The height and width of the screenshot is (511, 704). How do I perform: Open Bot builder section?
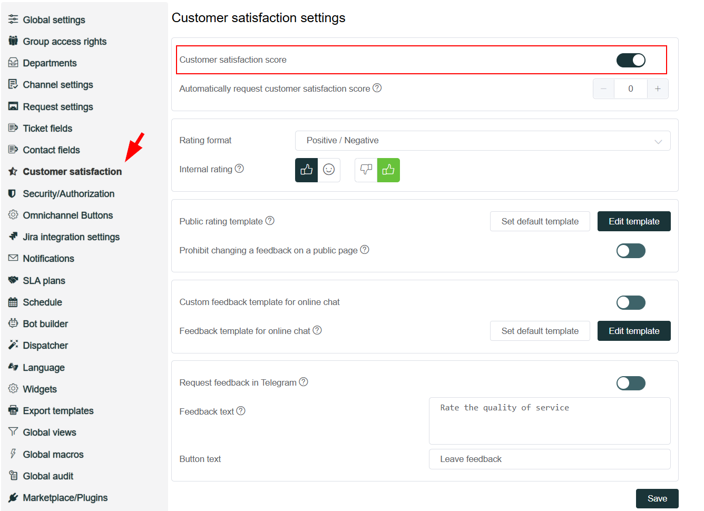coord(45,323)
